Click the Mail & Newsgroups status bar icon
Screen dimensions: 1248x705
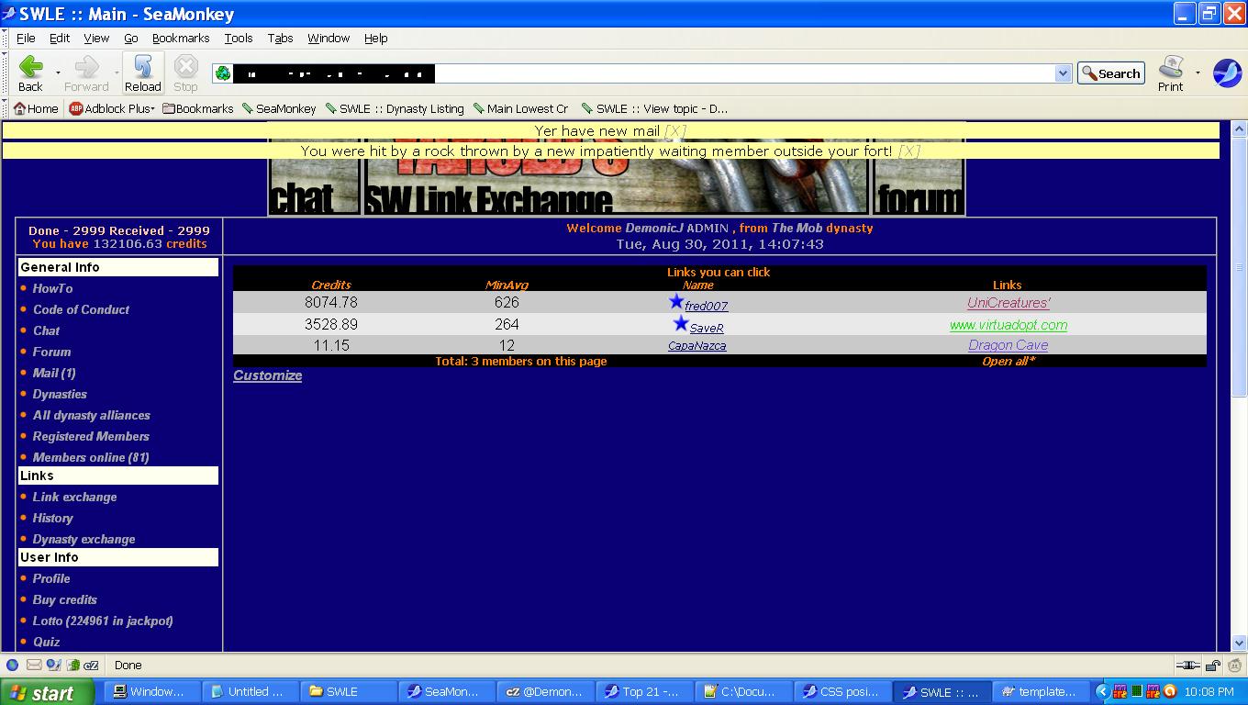[x=34, y=666]
